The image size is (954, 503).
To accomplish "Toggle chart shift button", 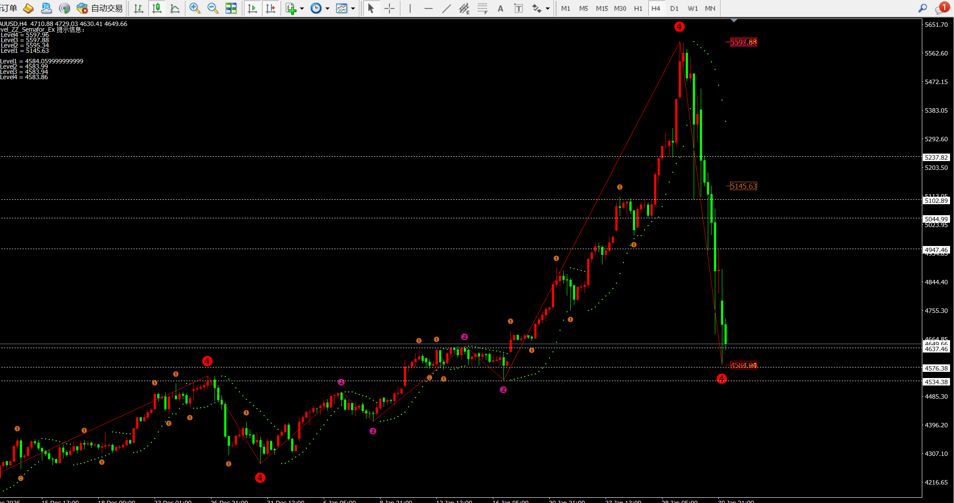I will tap(270, 8).
